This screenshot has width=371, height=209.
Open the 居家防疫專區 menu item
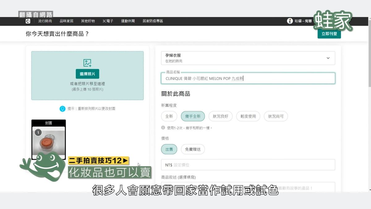coord(153,21)
